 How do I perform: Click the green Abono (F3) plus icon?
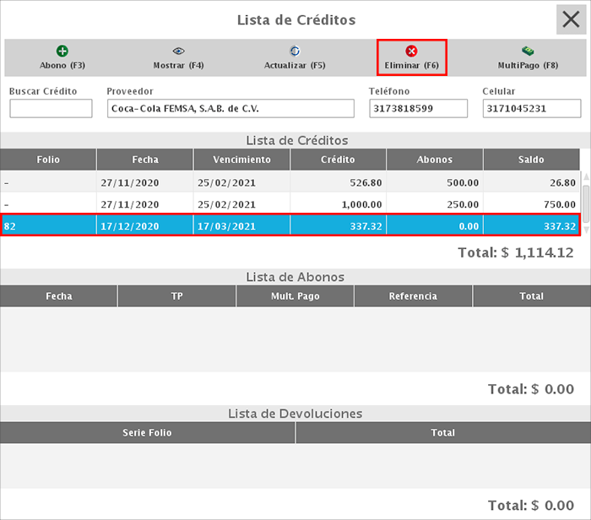(62, 51)
